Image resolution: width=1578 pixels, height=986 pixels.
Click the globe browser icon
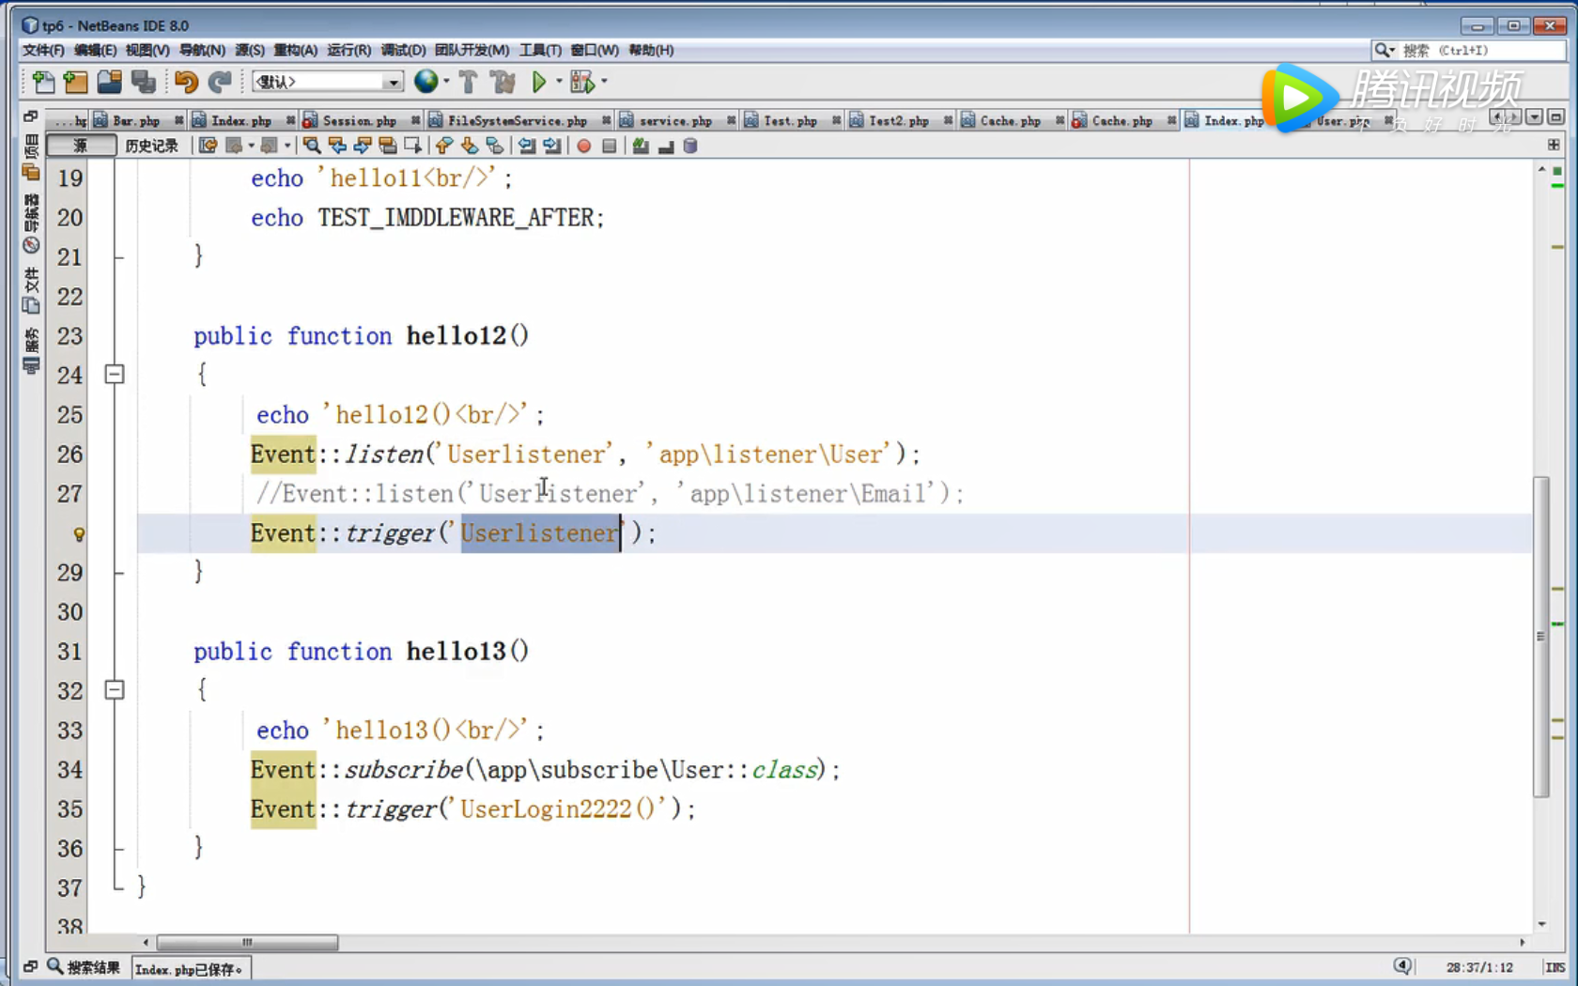coord(426,82)
